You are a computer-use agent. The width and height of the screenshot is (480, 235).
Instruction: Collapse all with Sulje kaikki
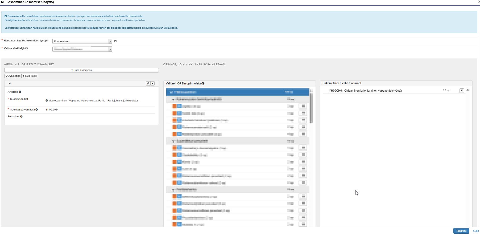(x=30, y=76)
